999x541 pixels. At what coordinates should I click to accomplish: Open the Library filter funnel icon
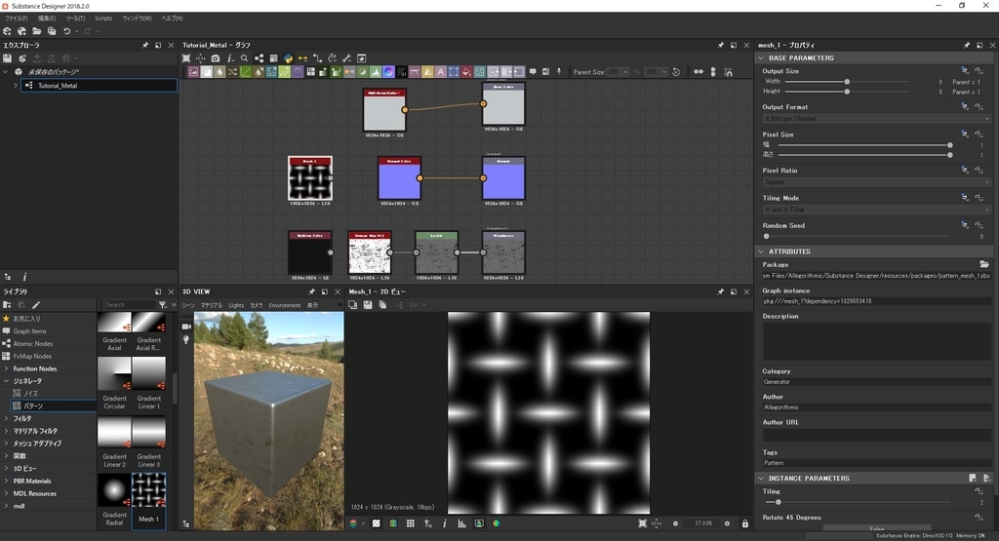(163, 305)
